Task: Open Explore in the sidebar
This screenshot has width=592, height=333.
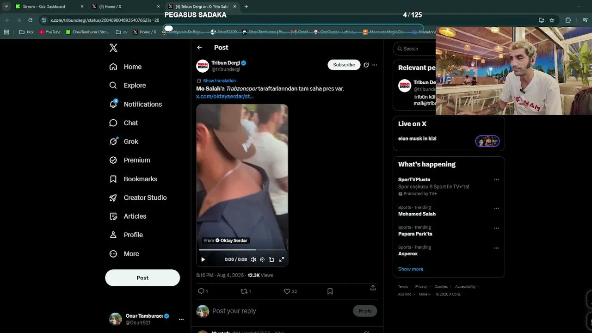Action: [128, 85]
